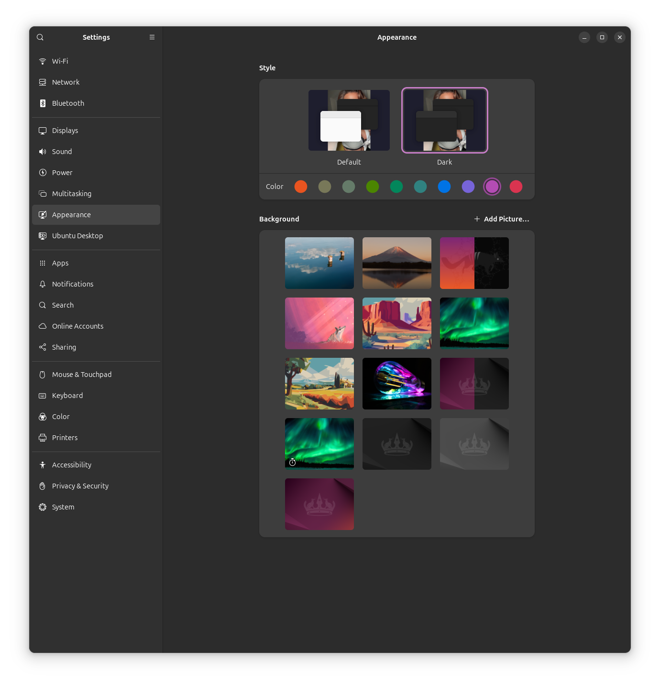This screenshot has height=685, width=660.
Task: Select the colorful light bulb wallpaper
Action: point(397,384)
